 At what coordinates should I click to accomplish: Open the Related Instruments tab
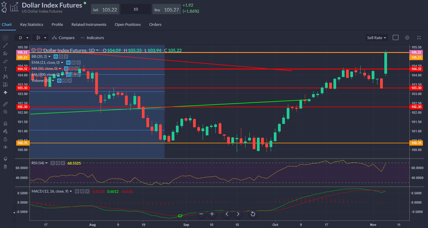point(89,25)
